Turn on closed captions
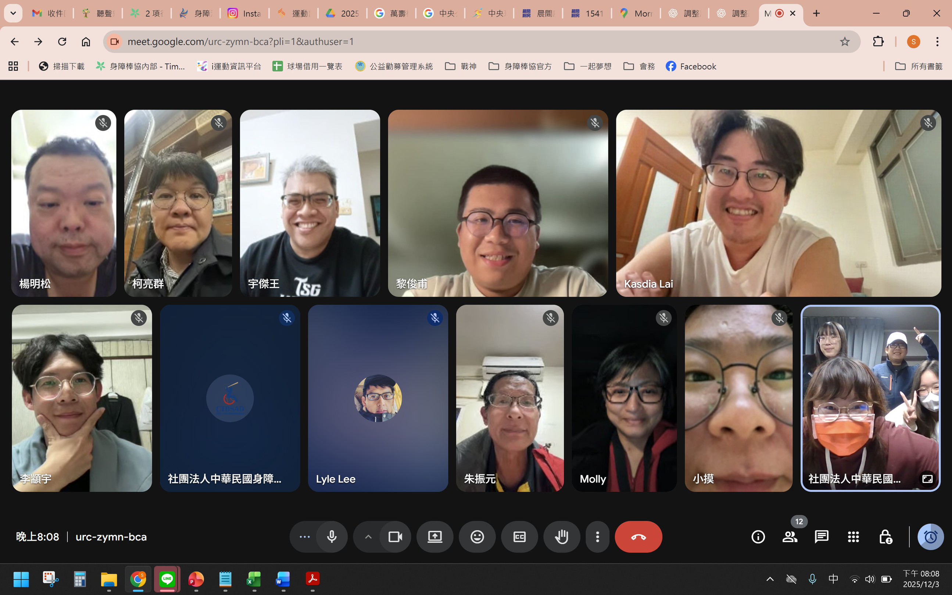 pos(519,537)
